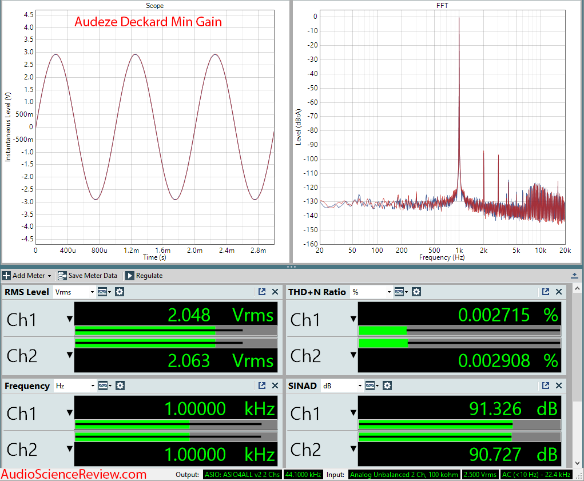Expand RMS Level Ch1 channel arrow
This screenshot has width=584, height=481.
point(70,319)
